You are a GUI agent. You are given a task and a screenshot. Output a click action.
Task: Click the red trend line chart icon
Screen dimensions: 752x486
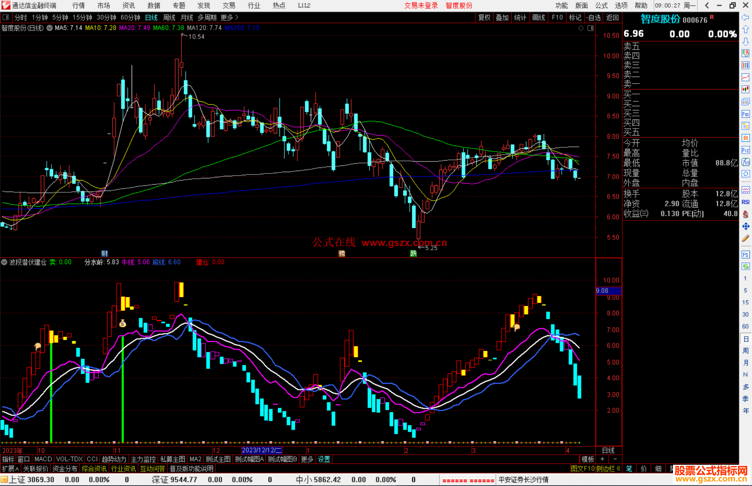745,77
